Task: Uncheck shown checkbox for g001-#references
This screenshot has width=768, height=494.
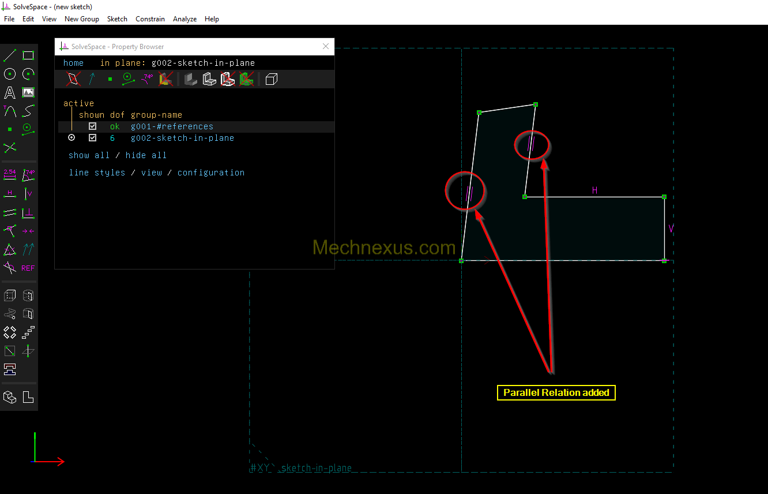Action: 92,126
